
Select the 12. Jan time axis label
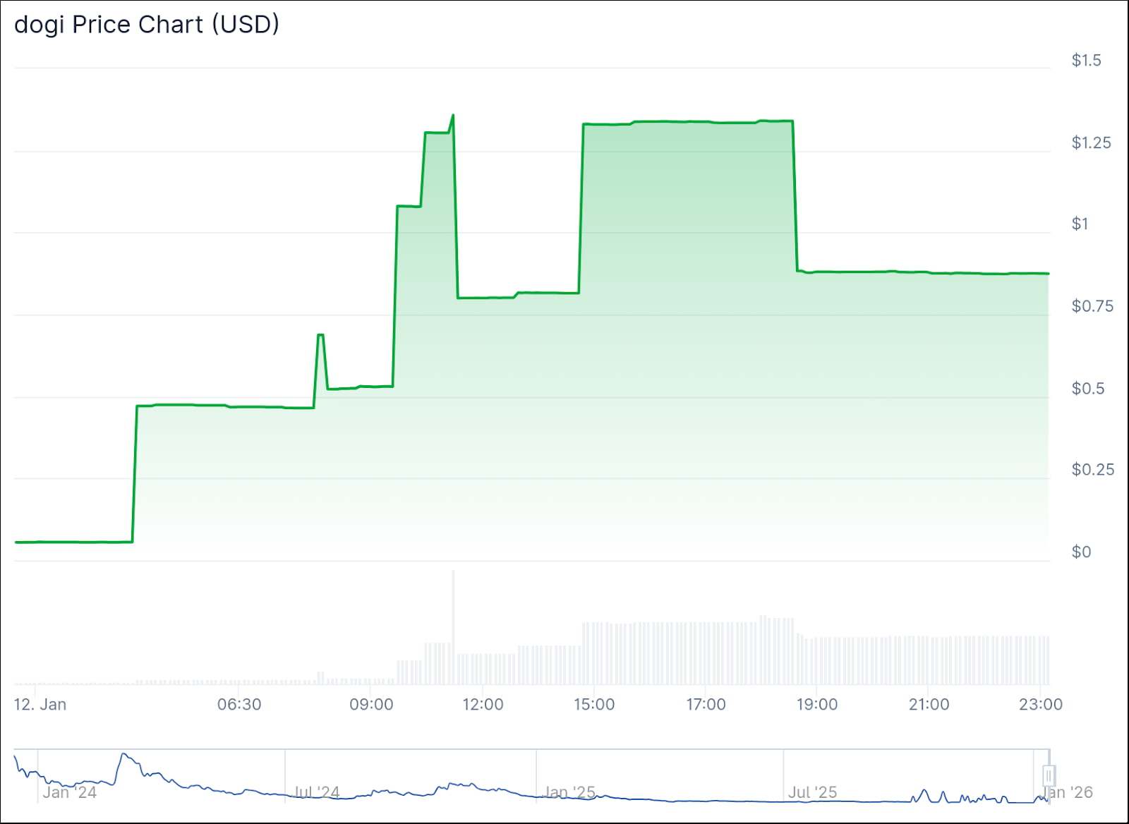tap(39, 704)
